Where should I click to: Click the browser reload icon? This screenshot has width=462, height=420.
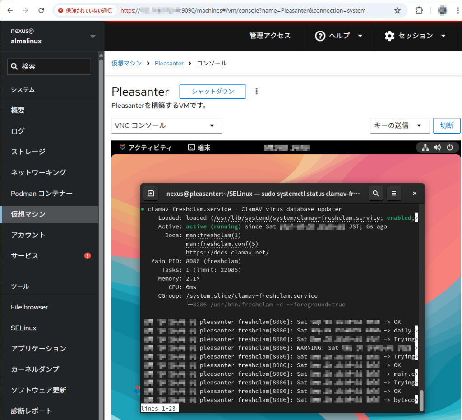[41, 10]
